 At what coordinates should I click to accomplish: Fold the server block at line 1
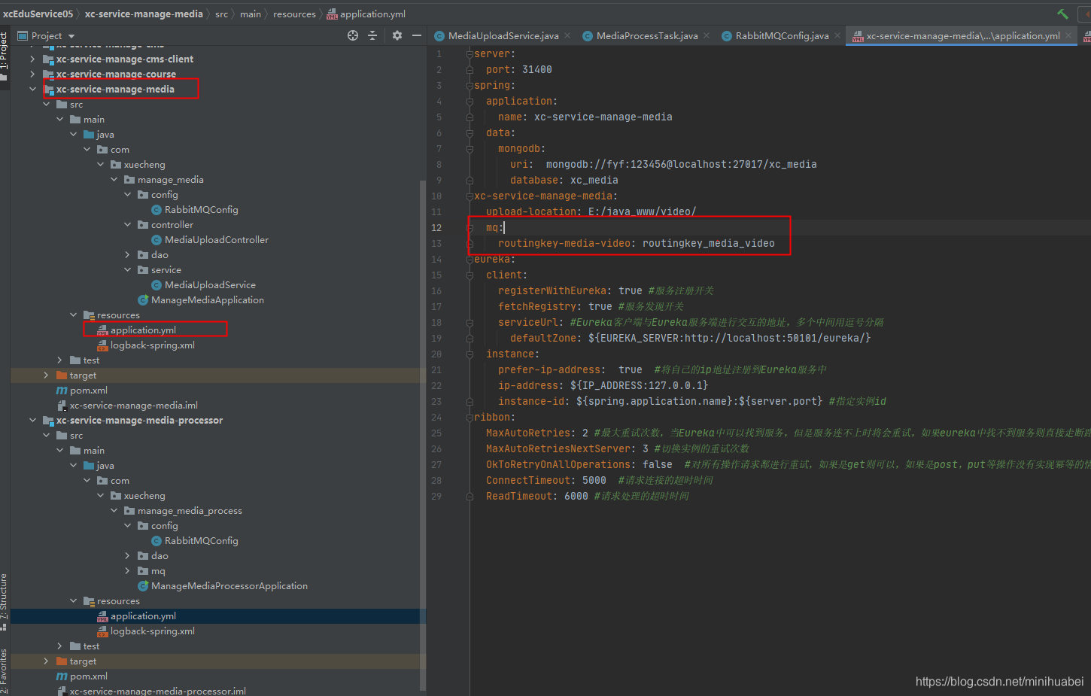click(470, 54)
